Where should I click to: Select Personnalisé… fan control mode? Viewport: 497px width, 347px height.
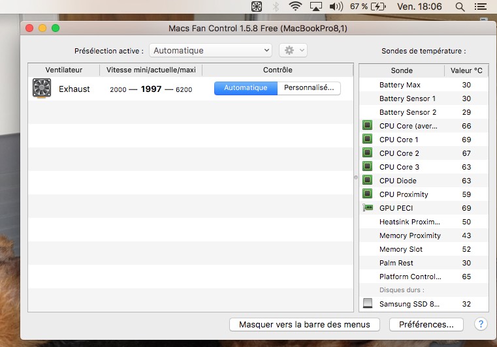pyautogui.click(x=309, y=88)
